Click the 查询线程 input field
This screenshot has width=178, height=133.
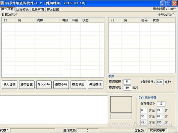(127, 82)
